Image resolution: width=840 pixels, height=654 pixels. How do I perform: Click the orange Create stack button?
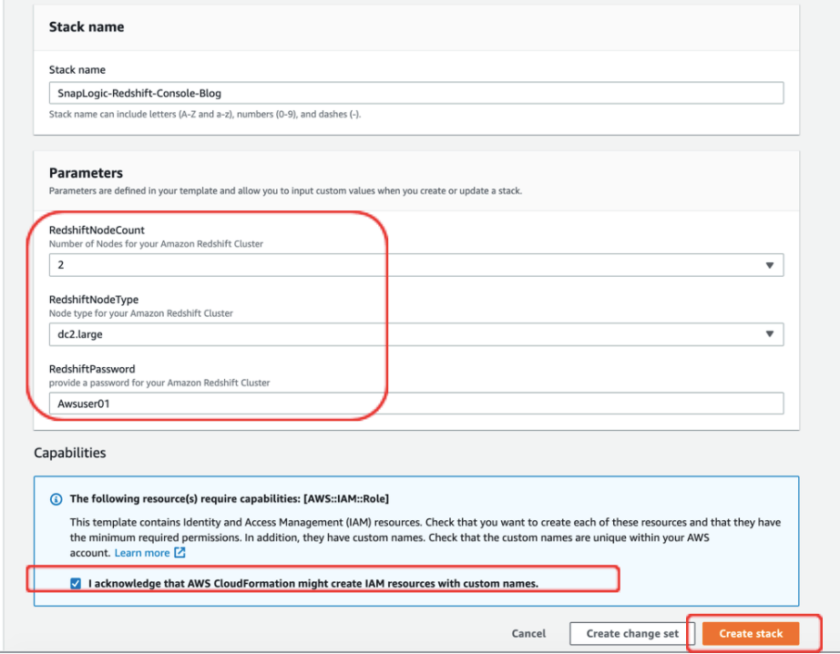coord(751,634)
